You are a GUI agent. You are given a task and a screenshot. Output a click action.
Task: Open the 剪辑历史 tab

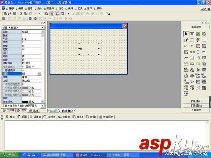pyautogui.click(x=107, y=117)
